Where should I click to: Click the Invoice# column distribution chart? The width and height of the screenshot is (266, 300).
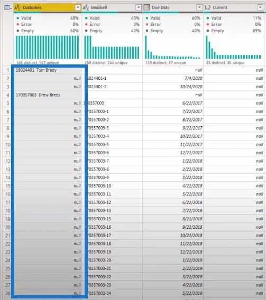pos(112,47)
